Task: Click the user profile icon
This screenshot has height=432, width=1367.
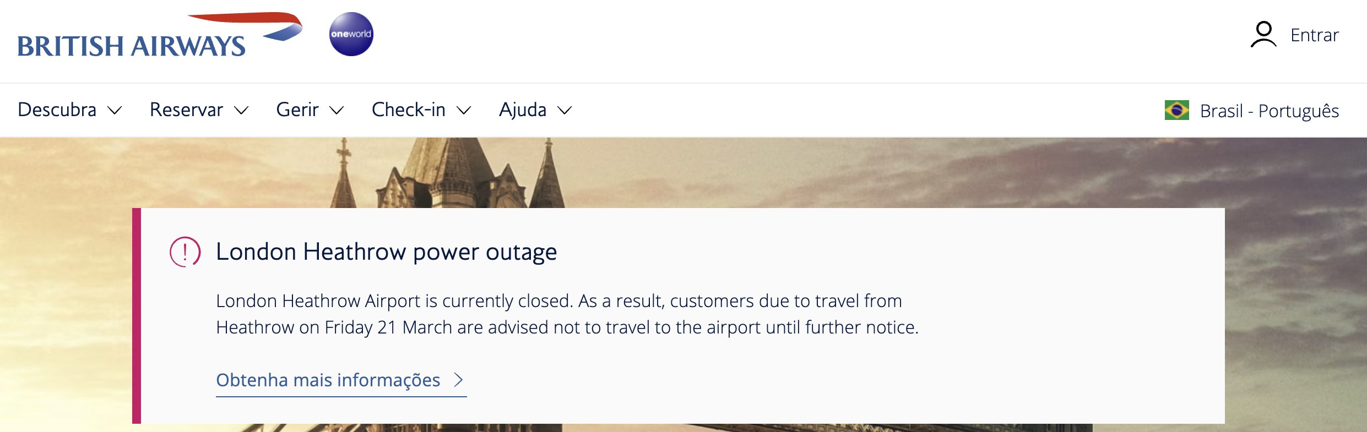Action: [x=1263, y=35]
